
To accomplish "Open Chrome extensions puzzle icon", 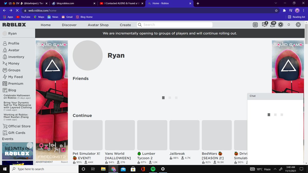I will coord(284,11).
